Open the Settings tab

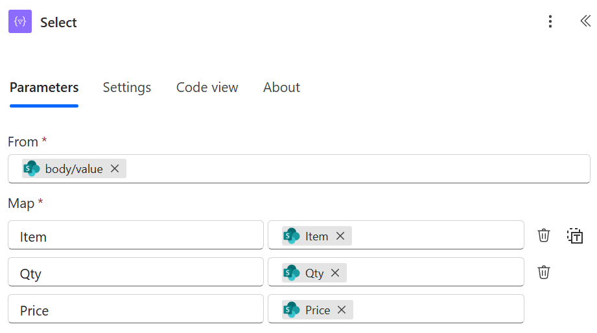click(127, 87)
